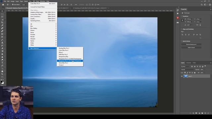Hide Layer 0 with the eye icon
212x119 pixels.
pyautogui.click(x=182, y=76)
